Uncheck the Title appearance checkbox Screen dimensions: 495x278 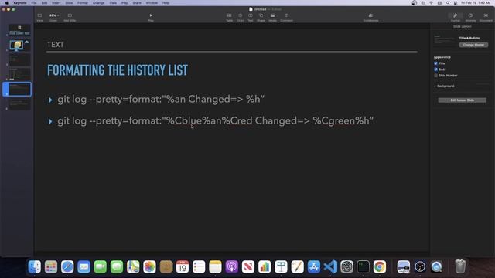436,63
